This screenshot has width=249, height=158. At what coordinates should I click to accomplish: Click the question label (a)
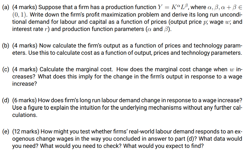(6, 7)
